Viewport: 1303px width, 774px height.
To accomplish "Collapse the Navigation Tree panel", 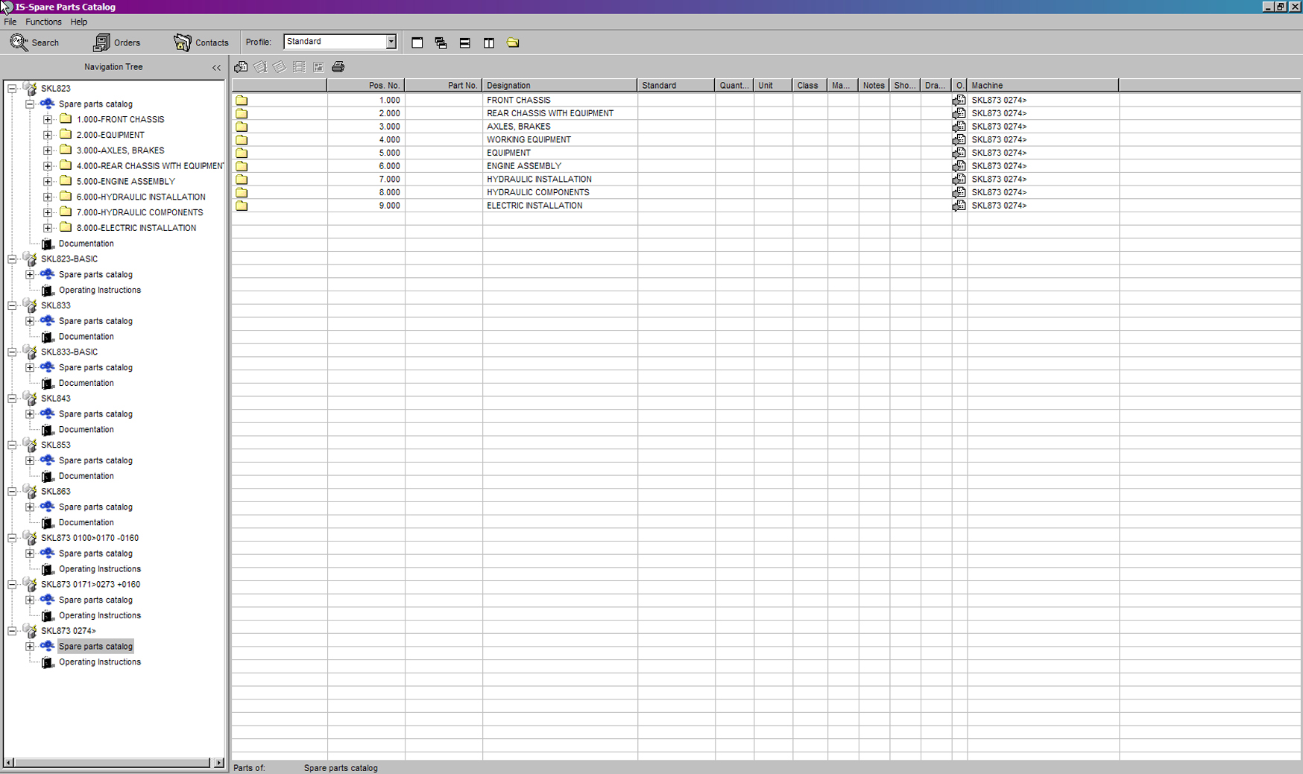I will click(x=216, y=68).
